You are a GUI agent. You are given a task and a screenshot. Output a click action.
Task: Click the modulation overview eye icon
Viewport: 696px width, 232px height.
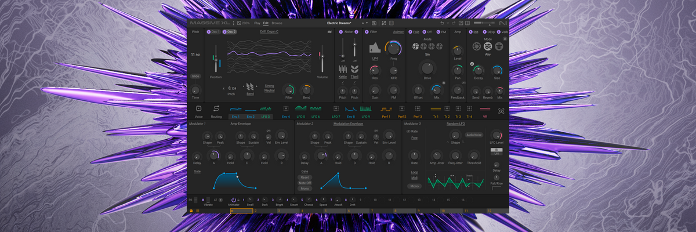[501, 110]
